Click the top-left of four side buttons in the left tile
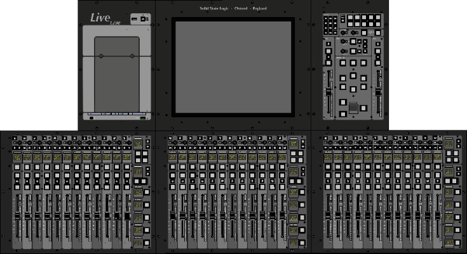Screen dimensions: 467x254 coord(139,153)
